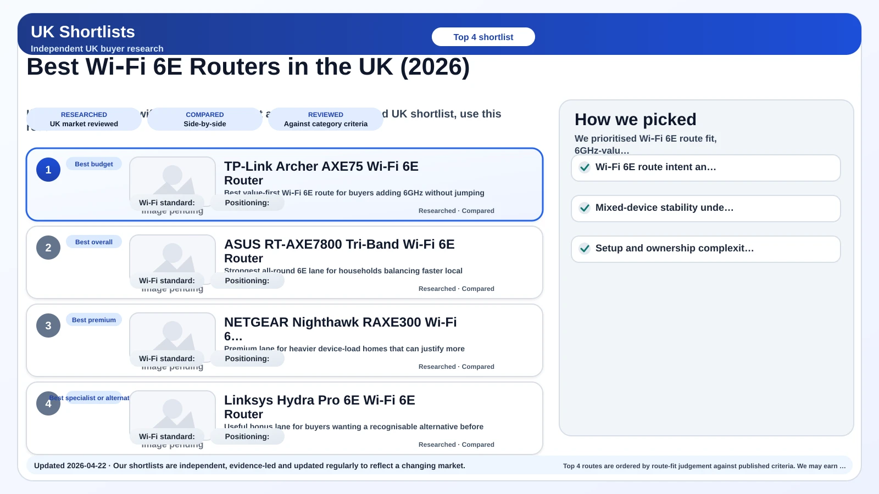The width and height of the screenshot is (879, 494).
Task: Select the Researched UK market reviewed badge
Action: click(84, 119)
